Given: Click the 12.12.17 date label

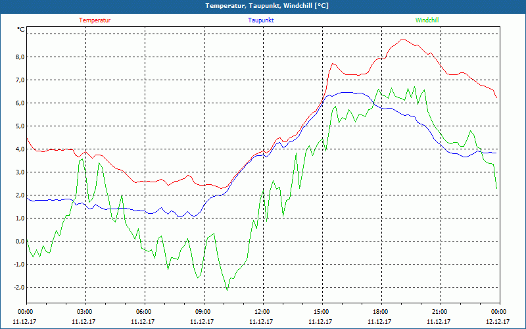Looking at the screenshot, I should [498, 321].
